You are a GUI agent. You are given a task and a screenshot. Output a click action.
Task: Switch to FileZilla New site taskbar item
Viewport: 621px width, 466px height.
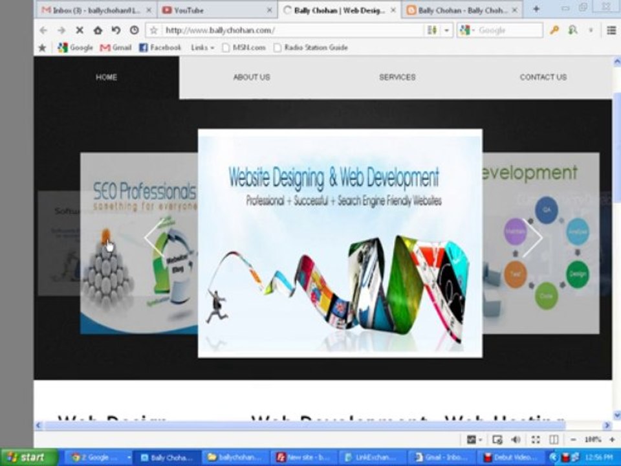point(304,458)
